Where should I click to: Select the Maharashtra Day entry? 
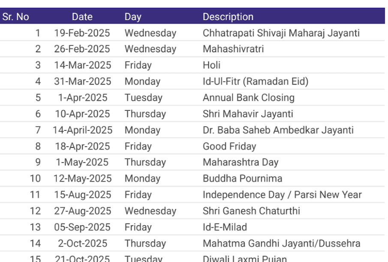(x=241, y=162)
